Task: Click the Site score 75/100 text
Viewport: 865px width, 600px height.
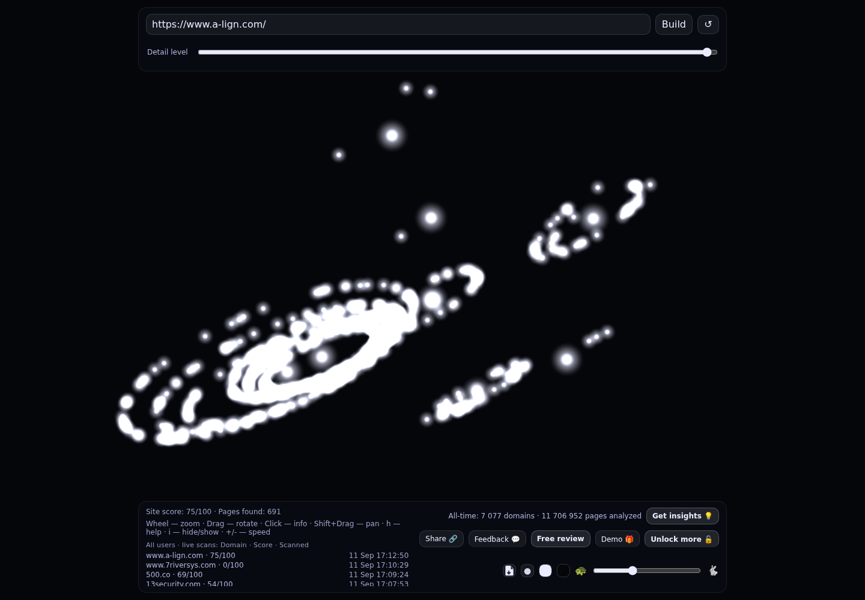Action: coord(178,512)
